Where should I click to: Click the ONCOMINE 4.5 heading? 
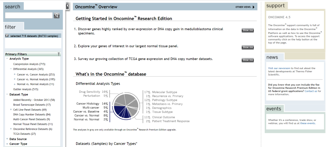point(279,17)
